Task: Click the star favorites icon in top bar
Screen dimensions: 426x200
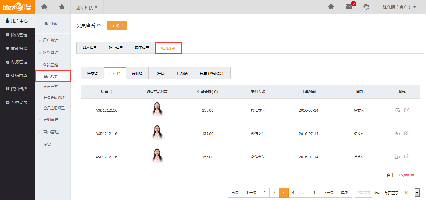Action: tap(62, 7)
